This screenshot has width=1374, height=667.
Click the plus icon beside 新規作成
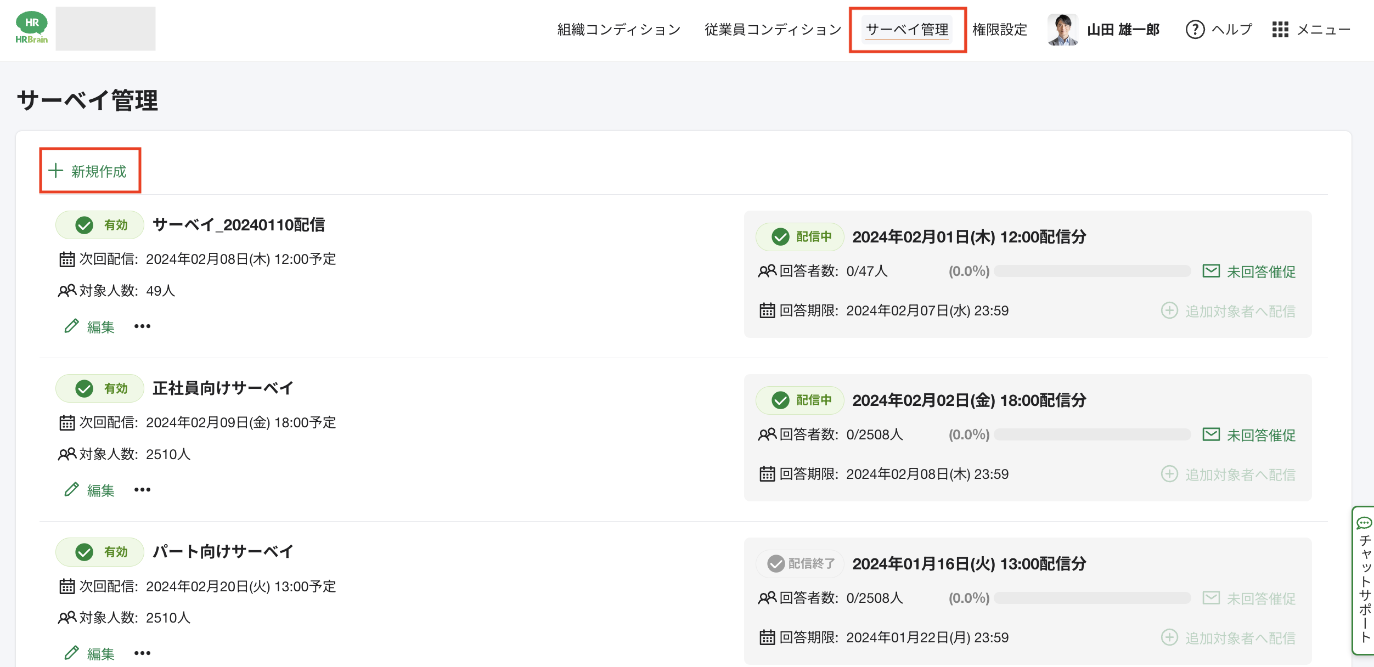click(x=55, y=171)
